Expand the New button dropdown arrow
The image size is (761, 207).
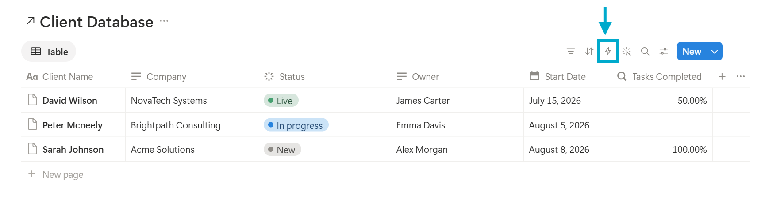pos(715,51)
